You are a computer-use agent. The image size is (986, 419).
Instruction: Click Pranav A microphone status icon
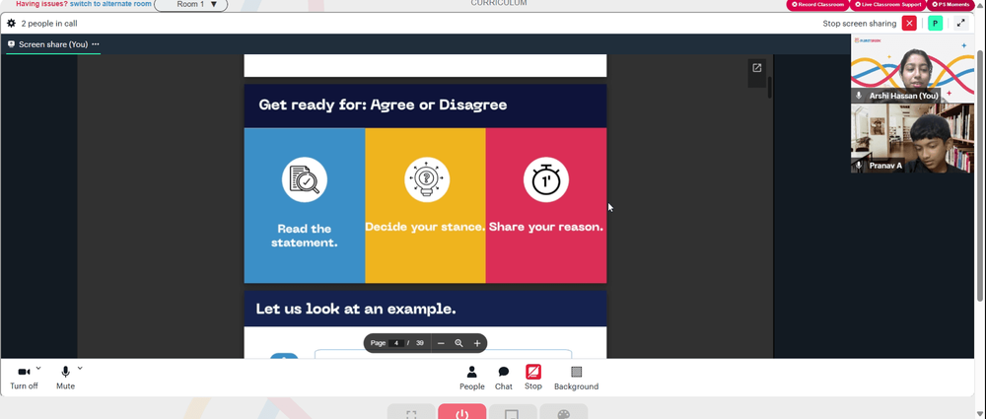click(859, 166)
